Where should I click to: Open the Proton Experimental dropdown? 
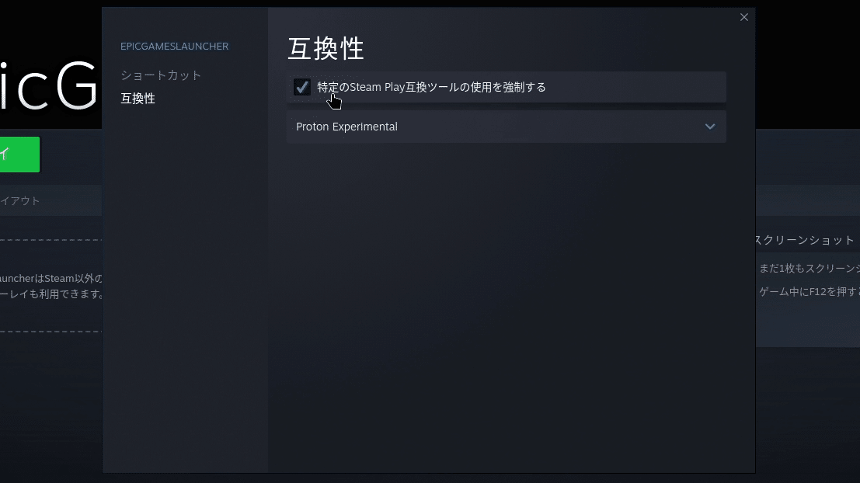[x=507, y=127]
